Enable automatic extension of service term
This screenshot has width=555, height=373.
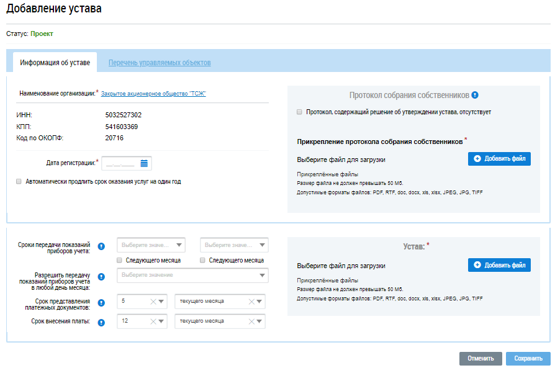pos(19,182)
